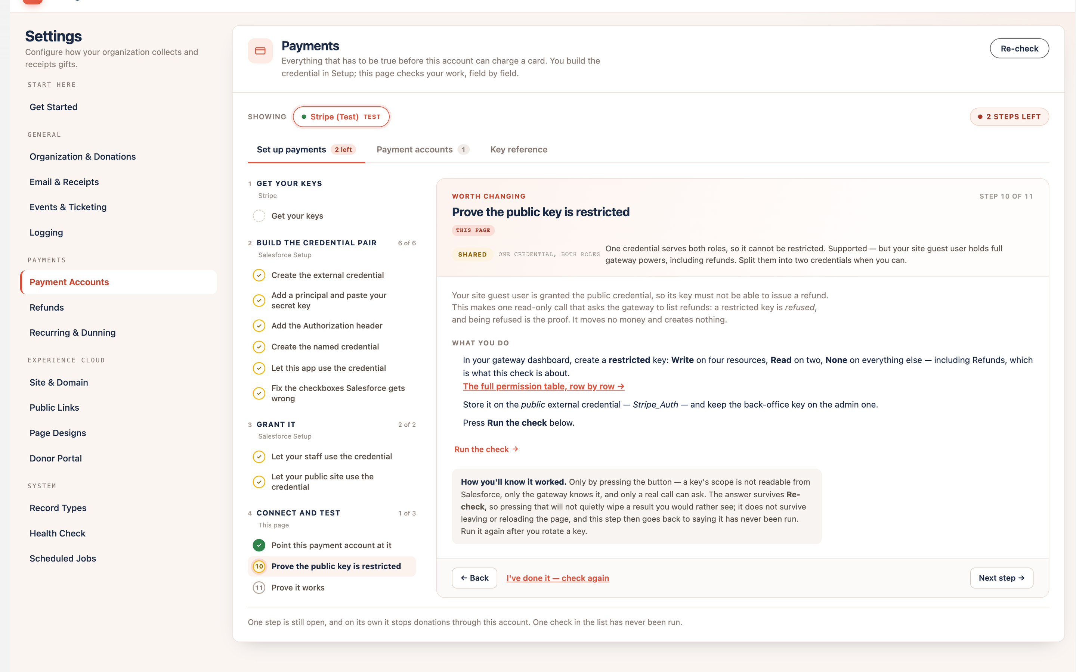1076x672 pixels.
Task: Click Run the check
Action: point(486,449)
